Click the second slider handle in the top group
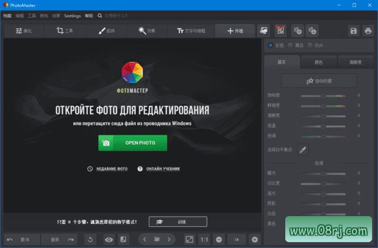The height and width of the screenshot is (248, 378). (x=323, y=106)
